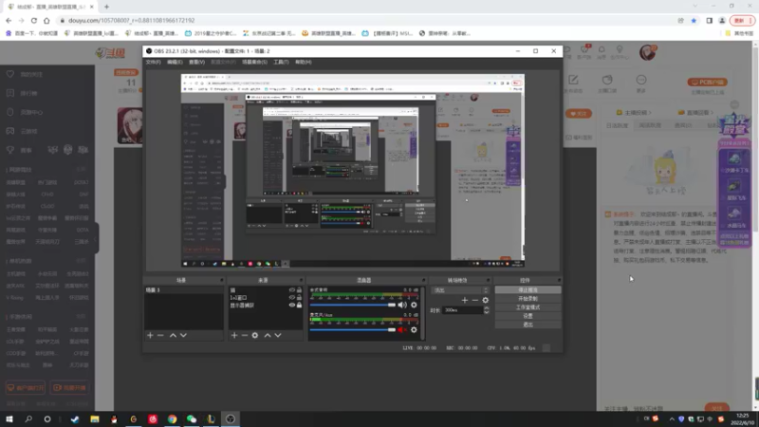The image size is (759, 427).
Task: Adjust transition duration stepper arrows
Action: [x=487, y=310]
